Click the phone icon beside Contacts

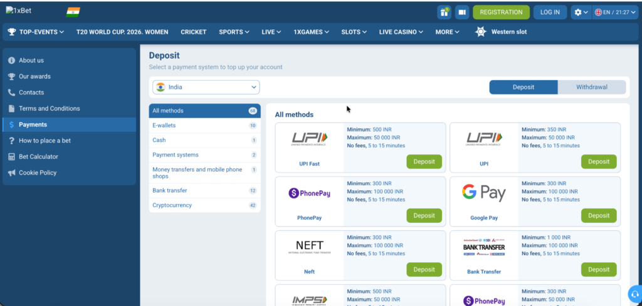[11, 93]
